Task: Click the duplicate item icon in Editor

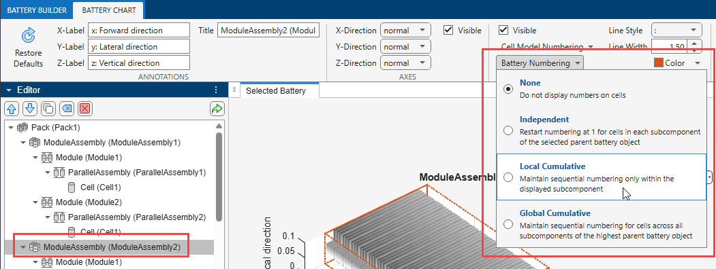Action: tap(48, 108)
